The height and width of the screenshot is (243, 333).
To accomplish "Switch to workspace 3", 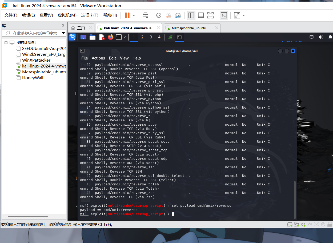I will point(151,37).
